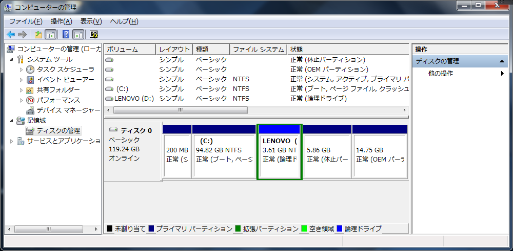Screen dimensions: 513x251
Task: Expand the イベント ビューアー node
Action: pyautogui.click(x=21, y=80)
